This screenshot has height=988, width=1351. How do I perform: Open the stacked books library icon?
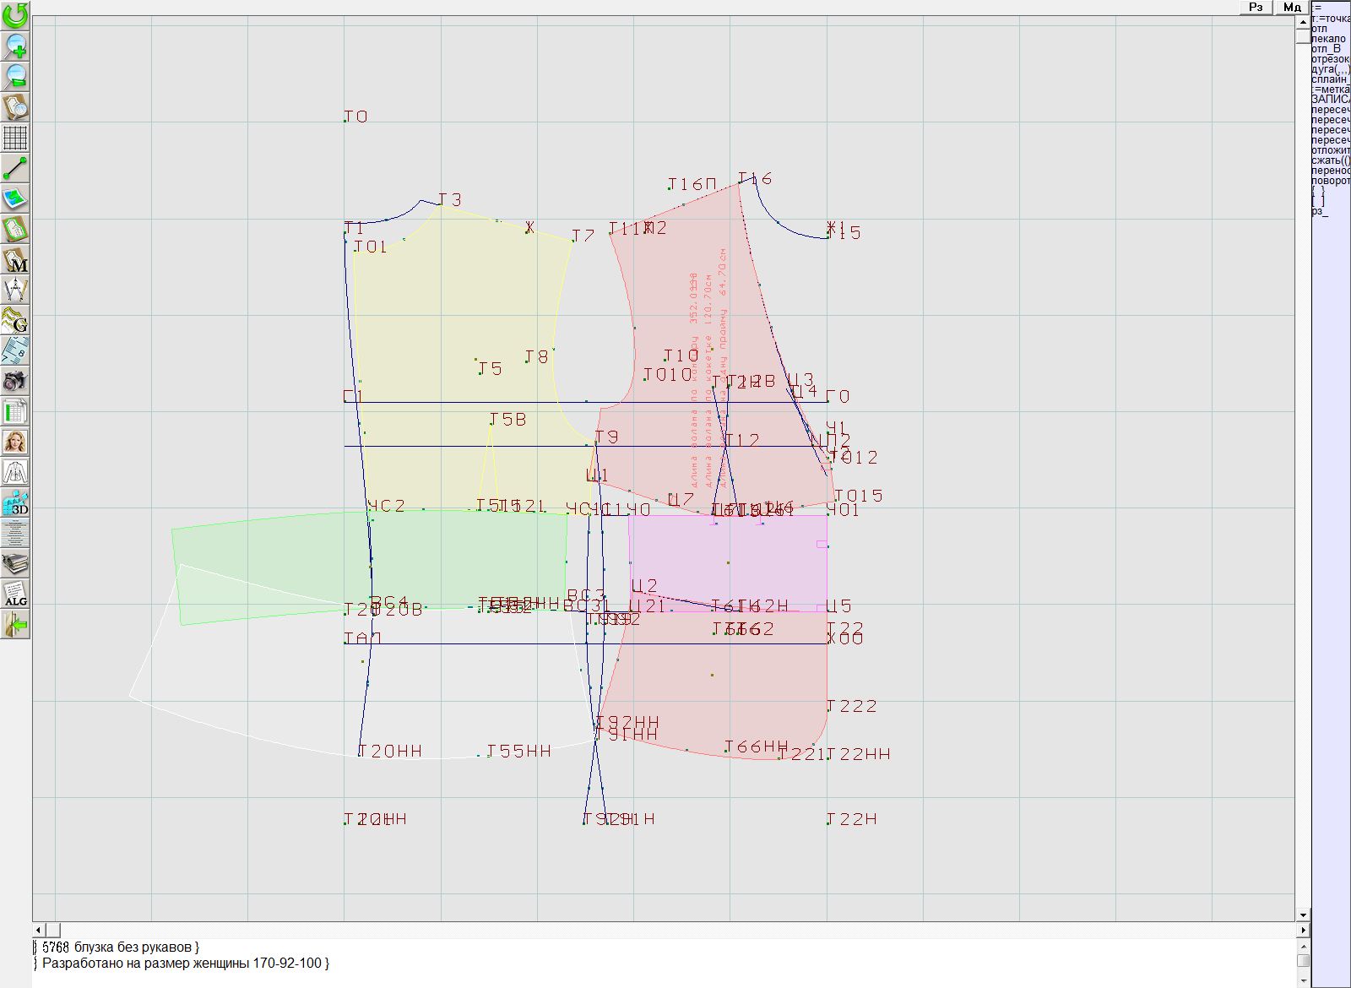[x=15, y=564]
